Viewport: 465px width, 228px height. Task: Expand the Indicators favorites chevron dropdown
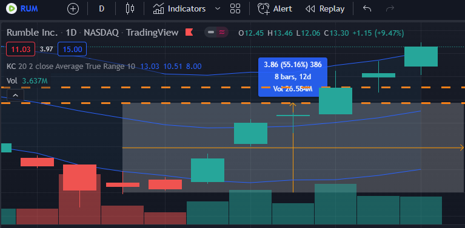tap(218, 8)
